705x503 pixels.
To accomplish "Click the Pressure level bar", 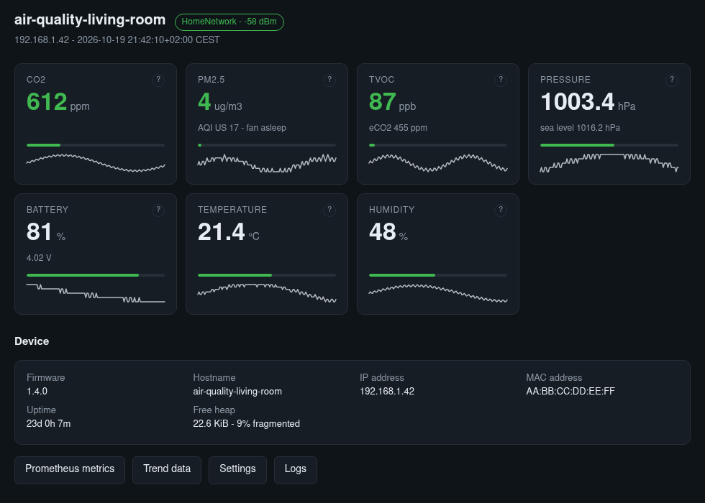I will [x=609, y=145].
